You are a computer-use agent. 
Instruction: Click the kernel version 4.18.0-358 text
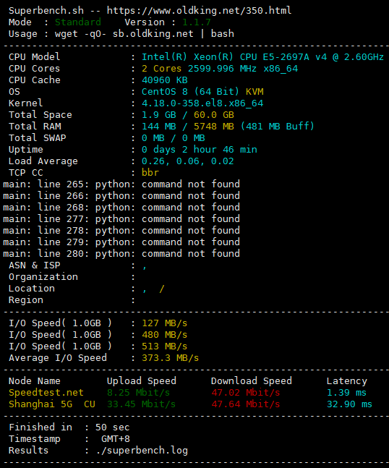(202, 103)
